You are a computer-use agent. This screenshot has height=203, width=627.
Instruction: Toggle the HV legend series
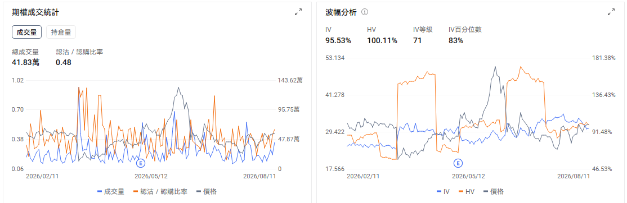click(467, 192)
